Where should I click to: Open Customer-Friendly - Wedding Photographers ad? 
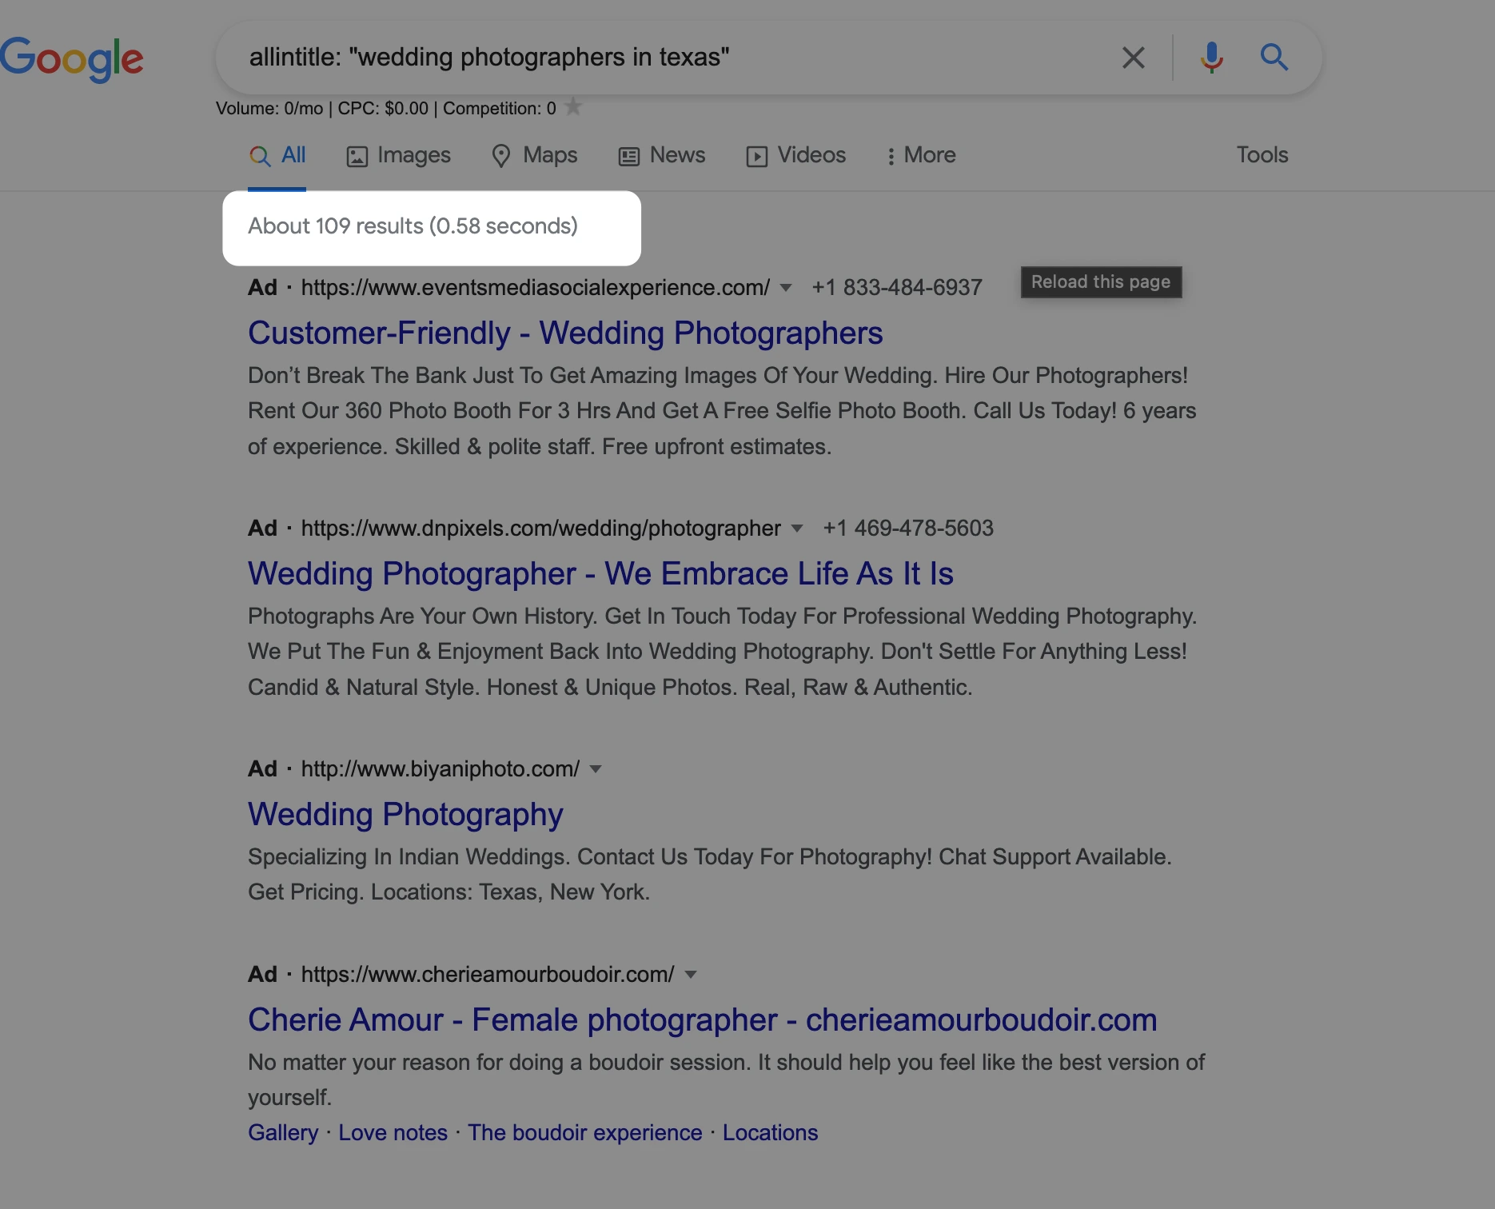point(565,333)
